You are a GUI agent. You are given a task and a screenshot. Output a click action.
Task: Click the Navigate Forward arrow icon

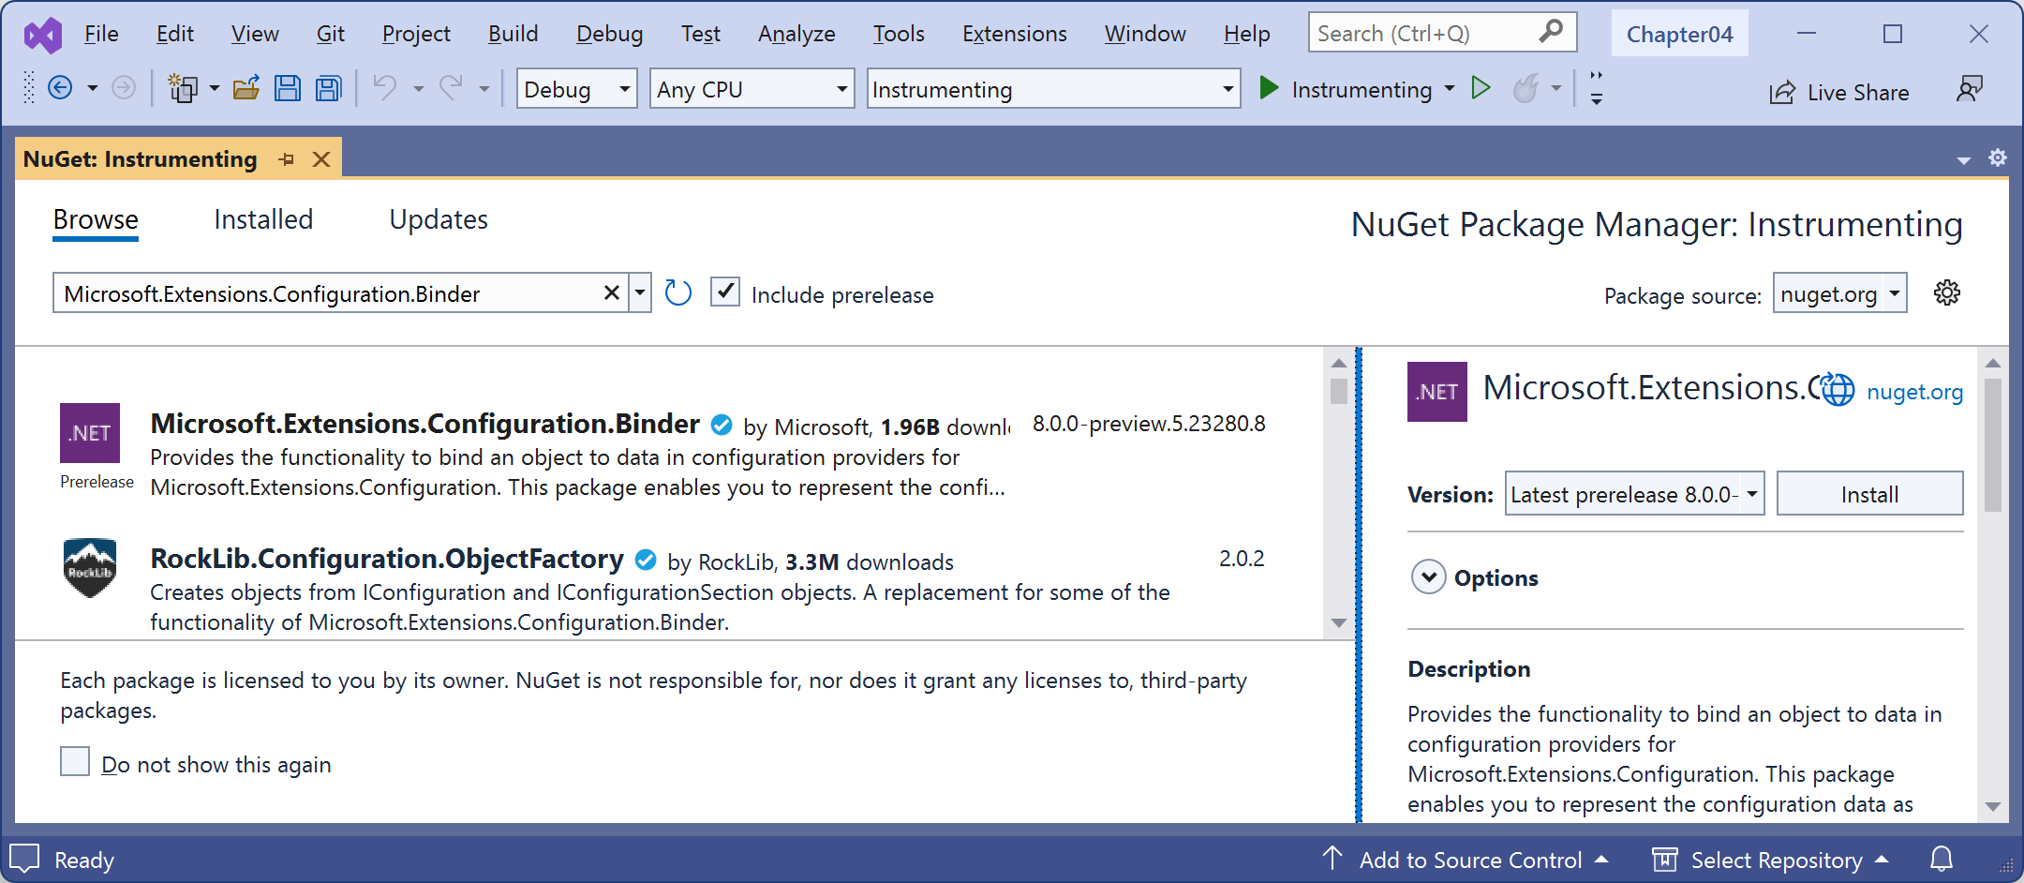coord(124,88)
